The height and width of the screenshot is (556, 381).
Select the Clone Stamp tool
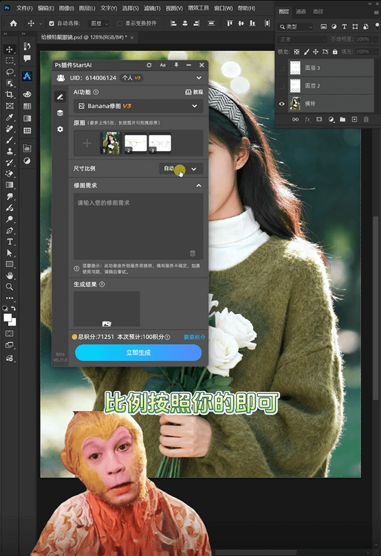tap(10, 151)
